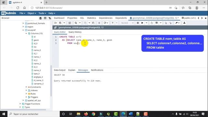Expand the Indexes node

coord(26,90)
